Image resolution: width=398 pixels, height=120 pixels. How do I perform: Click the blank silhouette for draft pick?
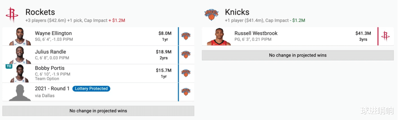(20, 93)
